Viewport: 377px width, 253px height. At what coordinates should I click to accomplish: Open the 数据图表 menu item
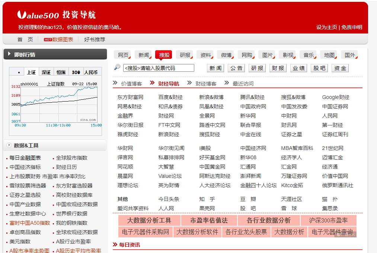63,39
